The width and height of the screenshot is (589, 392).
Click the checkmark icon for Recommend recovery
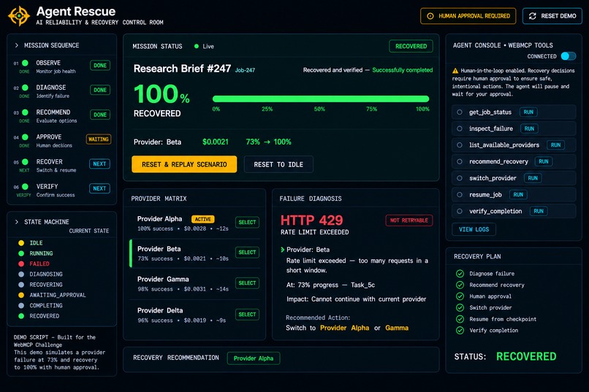pos(460,285)
